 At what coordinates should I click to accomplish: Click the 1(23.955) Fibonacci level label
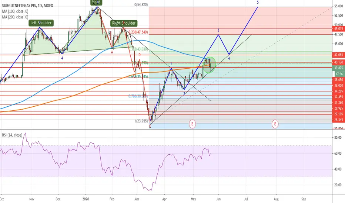pyautogui.click(x=141, y=121)
